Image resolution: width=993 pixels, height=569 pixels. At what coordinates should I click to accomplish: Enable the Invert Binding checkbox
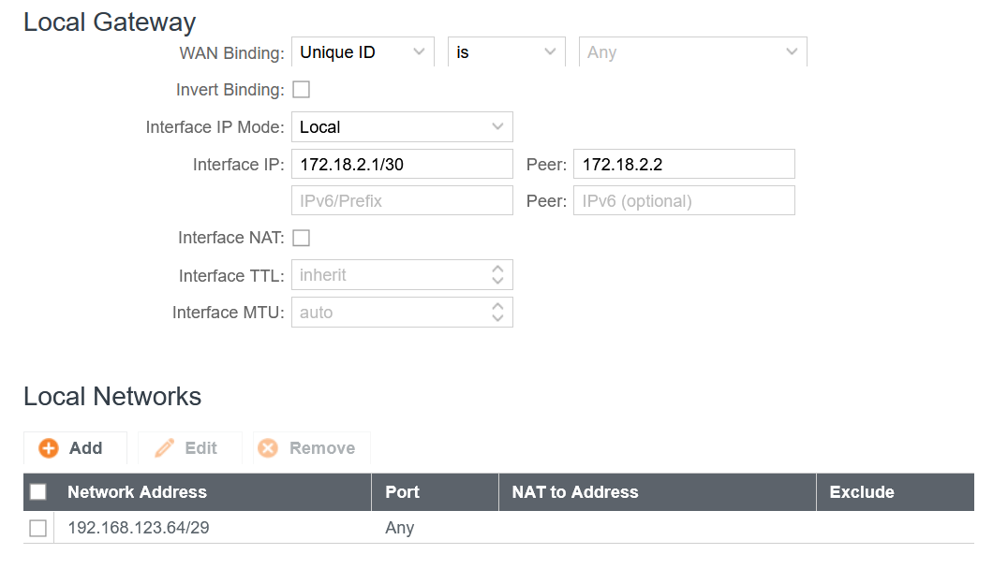(x=301, y=89)
